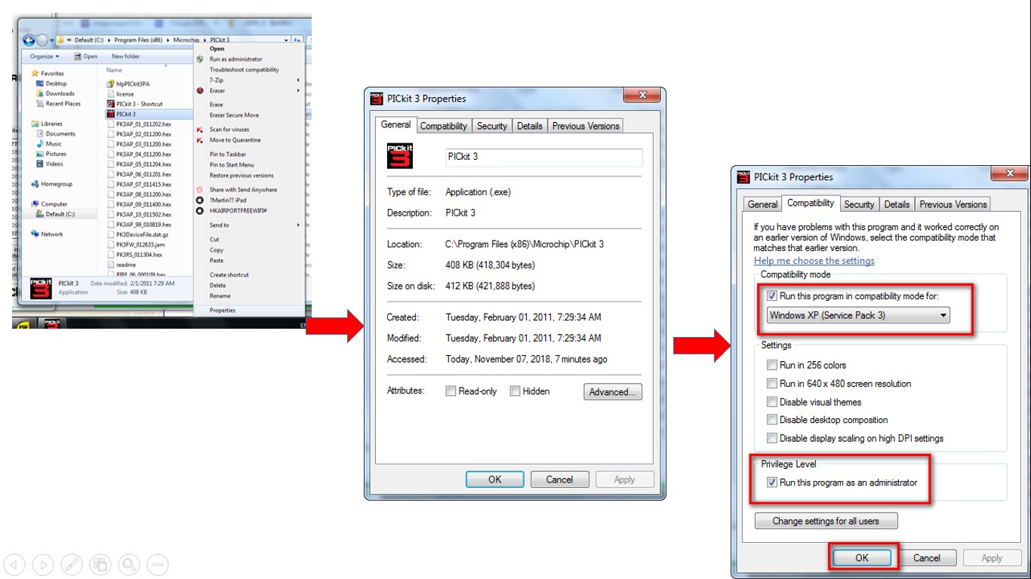Click the Advanced attributes button
This screenshot has width=1031, height=579.
pos(612,391)
